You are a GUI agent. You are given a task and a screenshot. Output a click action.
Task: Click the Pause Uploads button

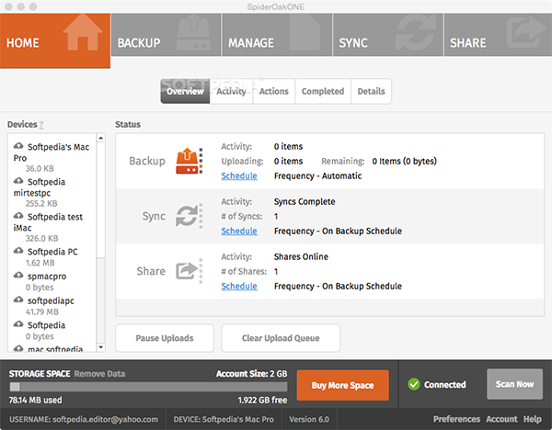(165, 338)
